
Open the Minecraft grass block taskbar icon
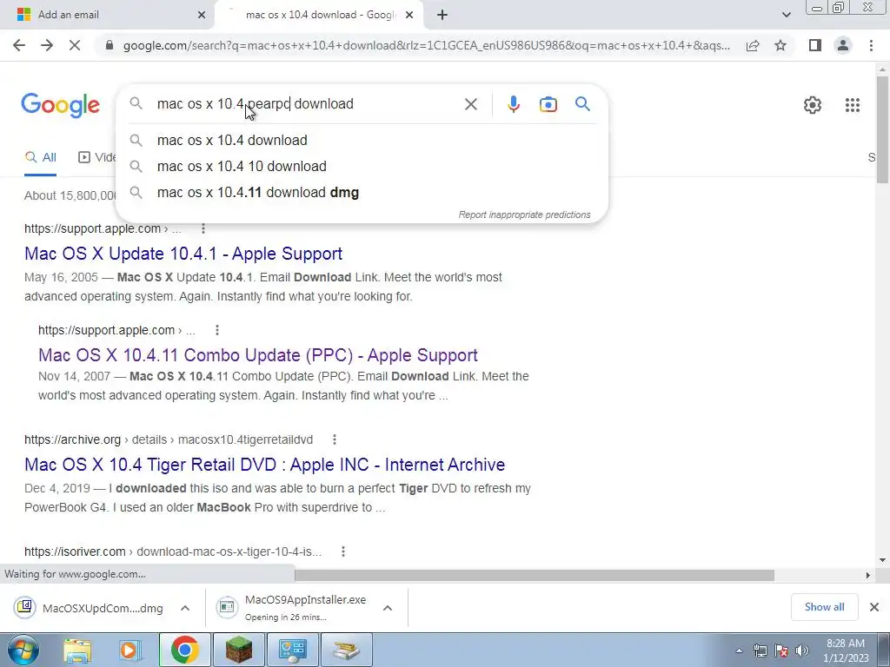(238, 650)
